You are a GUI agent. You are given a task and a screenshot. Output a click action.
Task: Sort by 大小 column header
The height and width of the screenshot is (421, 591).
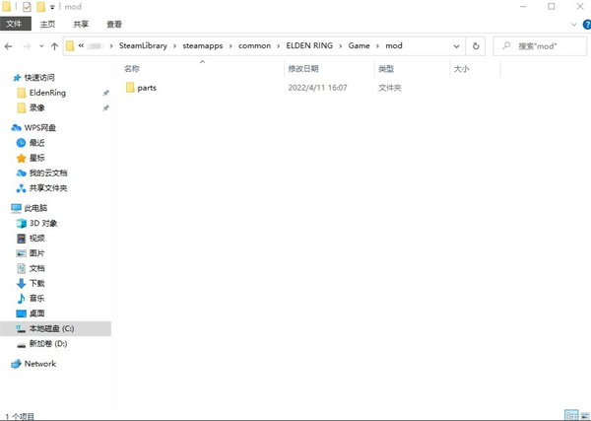click(x=461, y=69)
